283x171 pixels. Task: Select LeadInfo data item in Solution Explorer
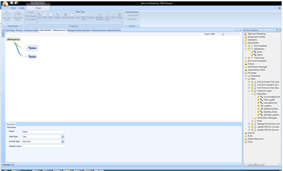pyautogui.click(x=267, y=106)
